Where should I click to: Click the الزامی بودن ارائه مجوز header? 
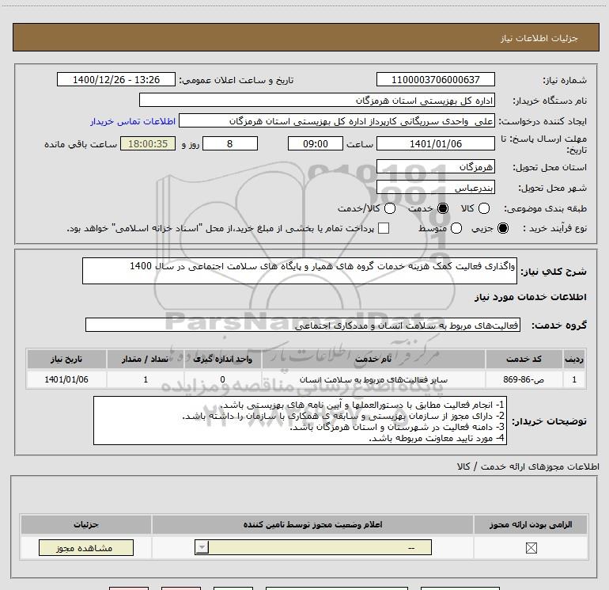click(x=531, y=524)
